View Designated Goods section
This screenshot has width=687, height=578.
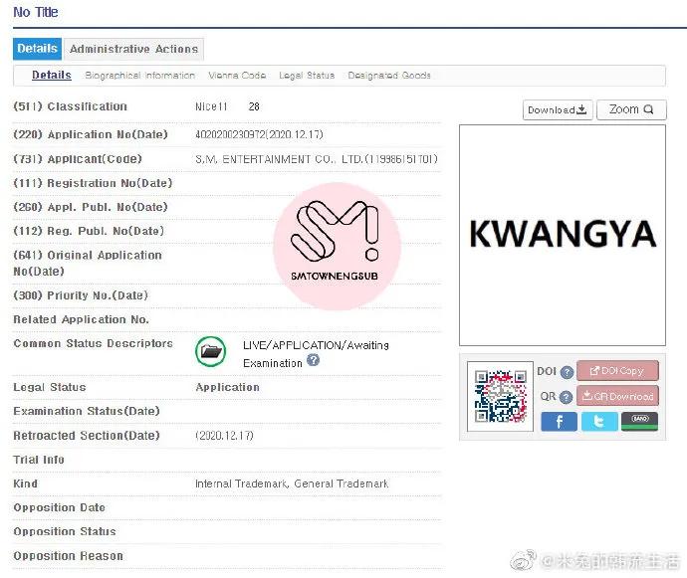tap(389, 76)
